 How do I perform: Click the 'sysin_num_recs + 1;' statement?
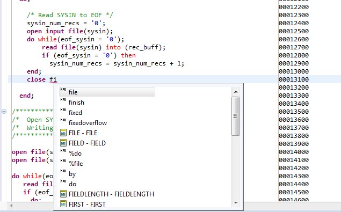pos(149,63)
